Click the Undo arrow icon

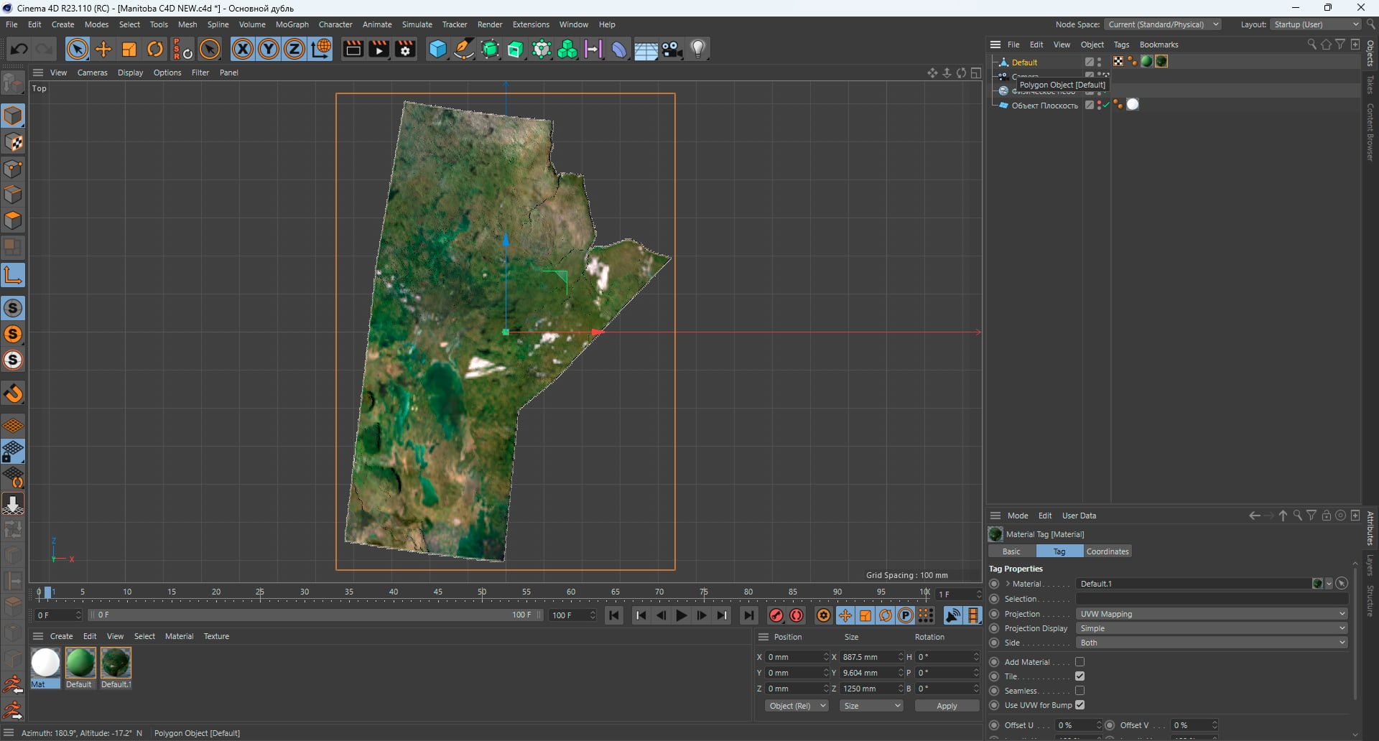[x=19, y=49]
